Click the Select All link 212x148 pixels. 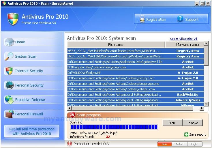(x=176, y=39)
